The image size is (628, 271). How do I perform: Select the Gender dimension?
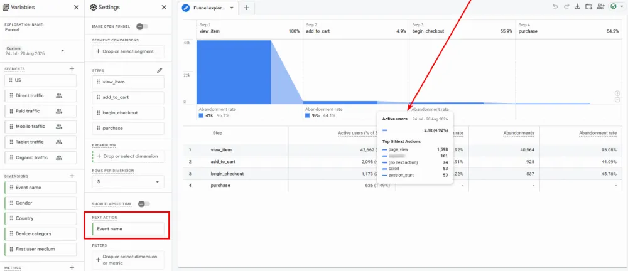pyautogui.click(x=40, y=203)
